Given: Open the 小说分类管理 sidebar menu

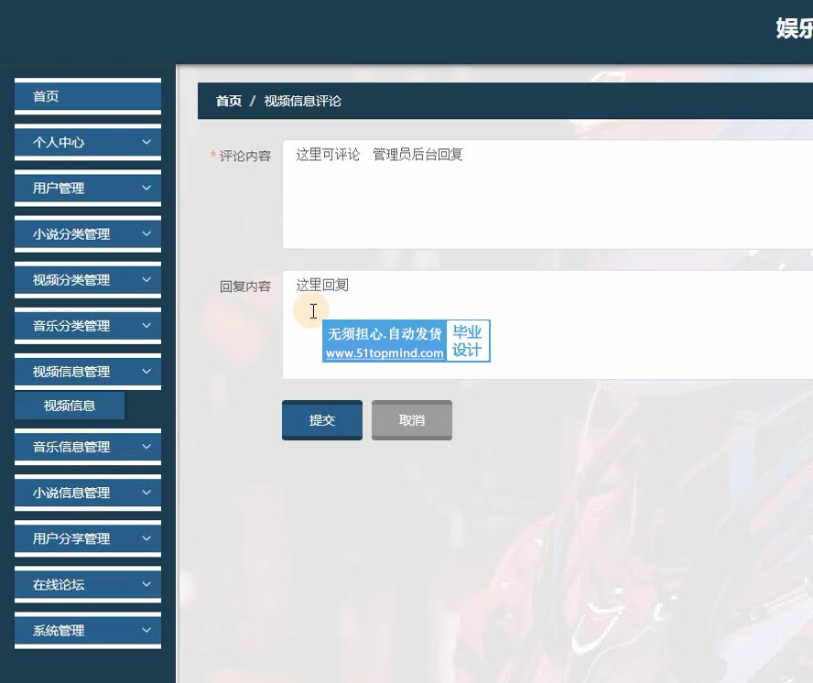Looking at the screenshot, I should click(88, 233).
